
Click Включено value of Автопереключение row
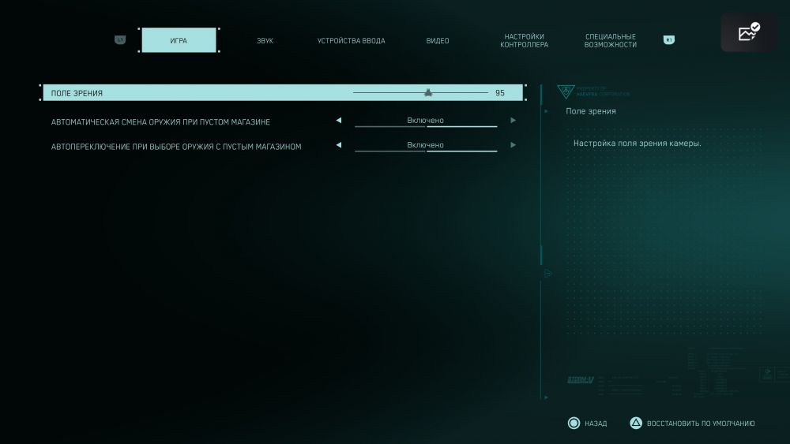click(425, 145)
